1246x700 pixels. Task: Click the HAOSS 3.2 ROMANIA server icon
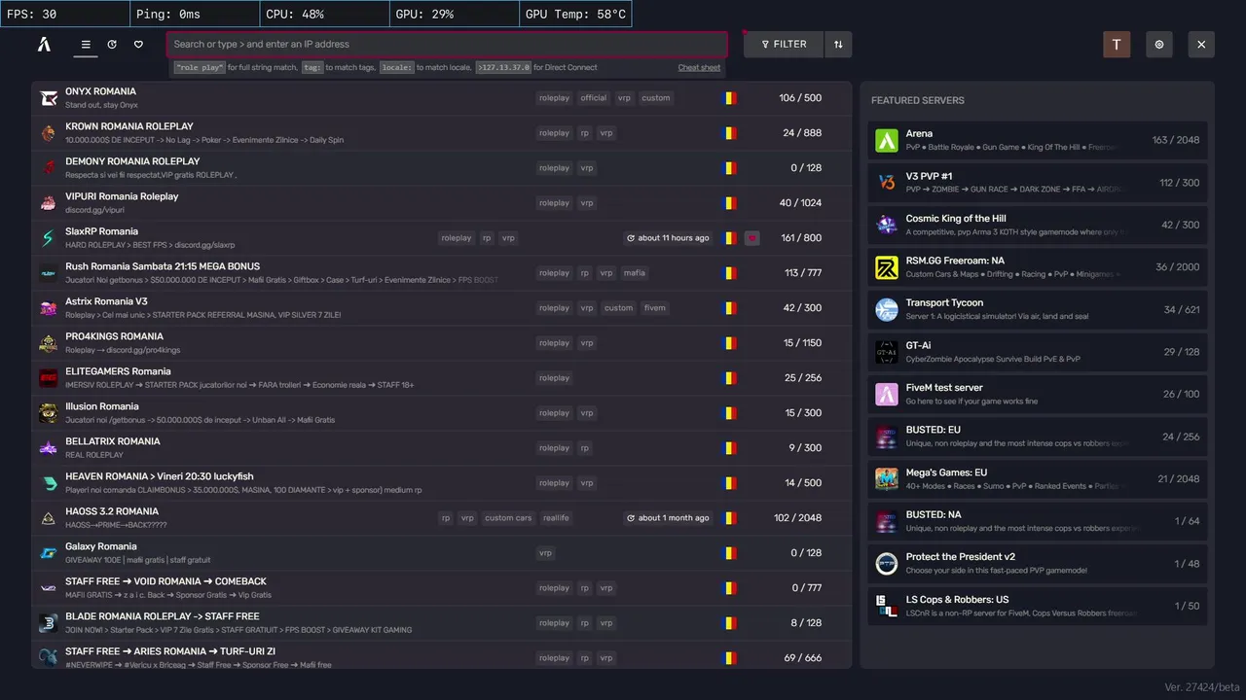(x=49, y=518)
